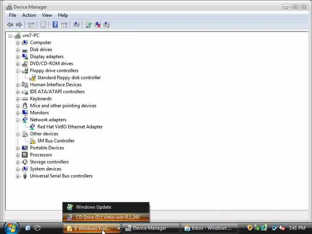Choose CD Drive (D:) virtio-win-0.1.240 popup entry
Screen dimensions: 312x234
pyautogui.click(x=106, y=217)
